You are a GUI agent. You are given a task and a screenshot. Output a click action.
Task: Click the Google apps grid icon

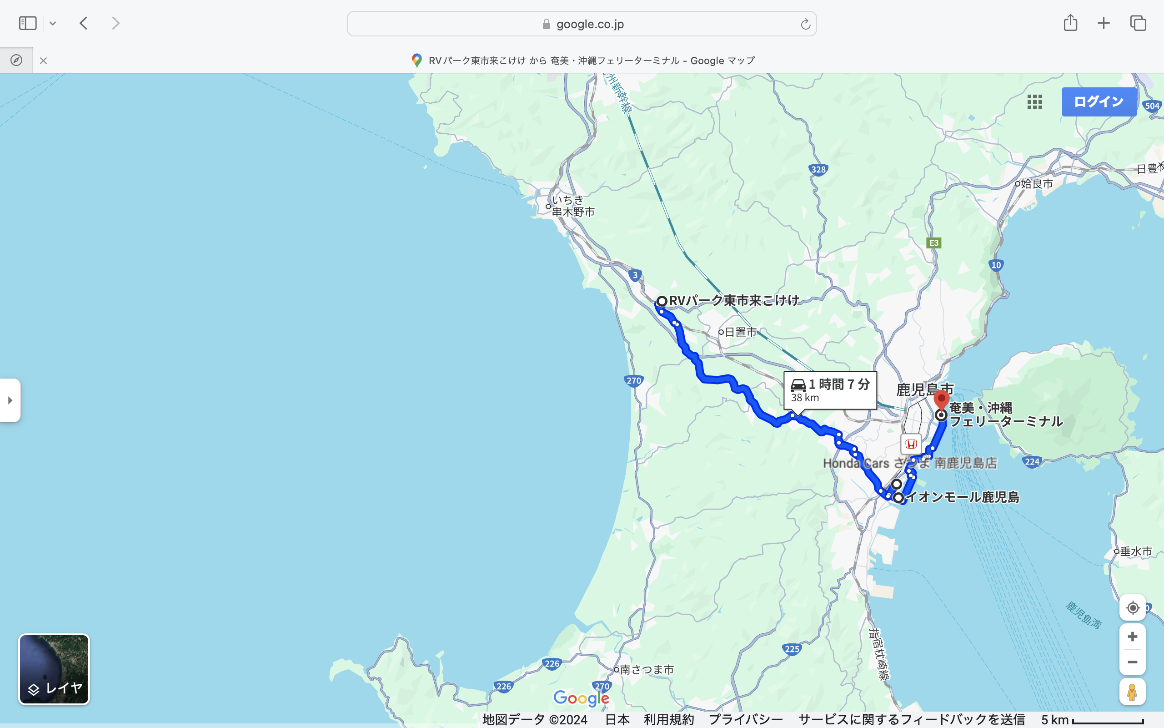pos(1034,101)
